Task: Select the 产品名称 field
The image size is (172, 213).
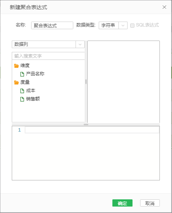Action: tap(35, 74)
